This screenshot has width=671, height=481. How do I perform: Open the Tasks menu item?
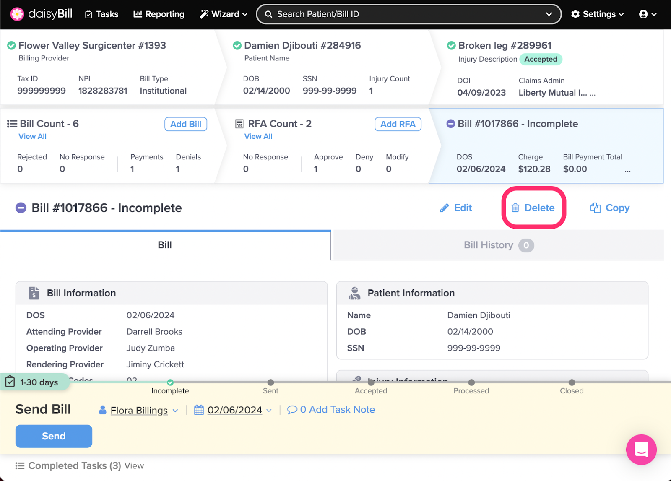point(102,14)
